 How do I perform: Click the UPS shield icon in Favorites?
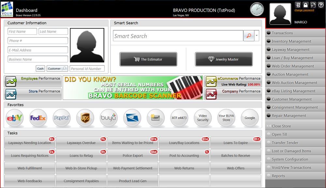(85, 117)
